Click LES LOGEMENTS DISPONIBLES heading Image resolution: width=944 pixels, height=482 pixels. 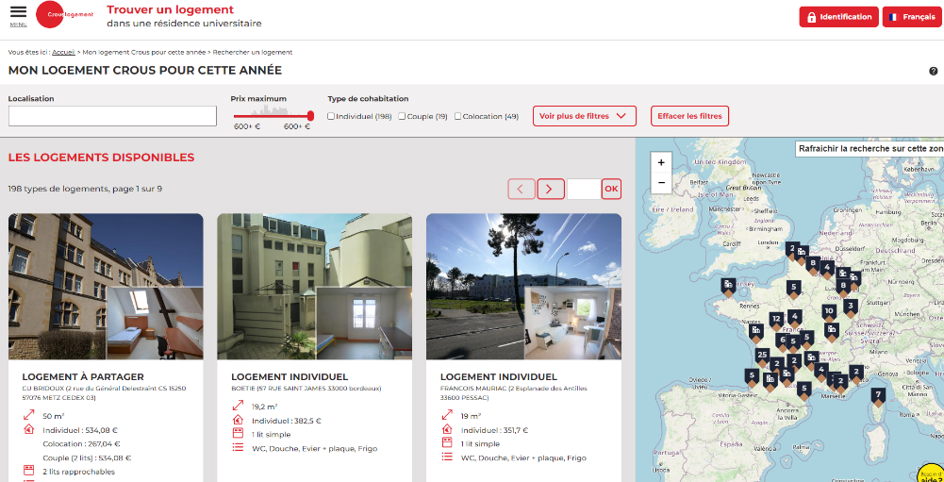coord(101,158)
